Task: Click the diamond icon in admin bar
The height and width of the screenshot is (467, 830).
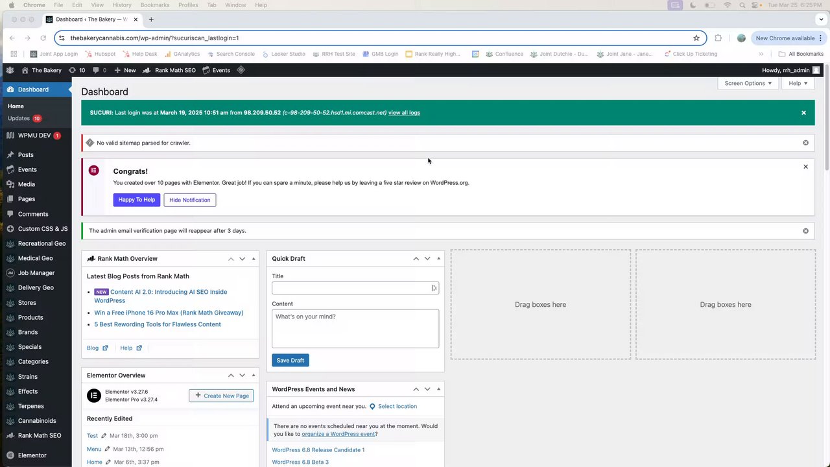Action: coord(241,70)
